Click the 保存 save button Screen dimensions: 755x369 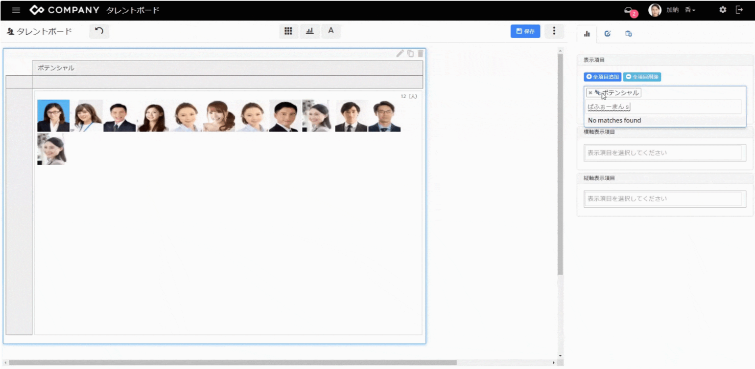(x=525, y=31)
